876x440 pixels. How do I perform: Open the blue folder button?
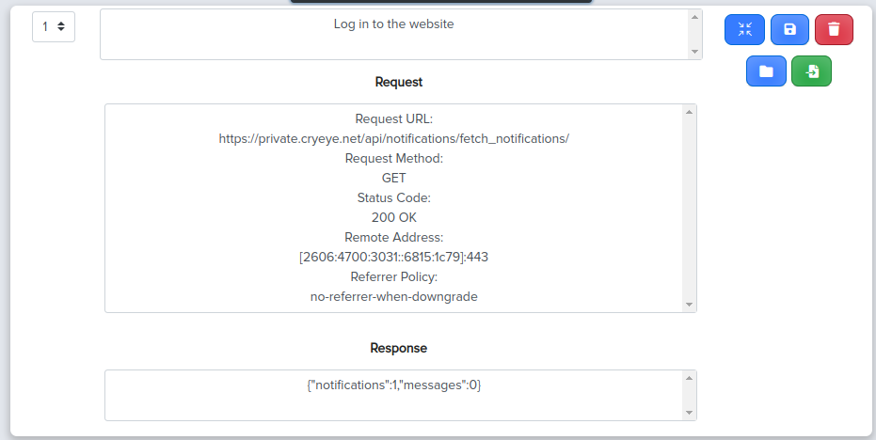767,71
